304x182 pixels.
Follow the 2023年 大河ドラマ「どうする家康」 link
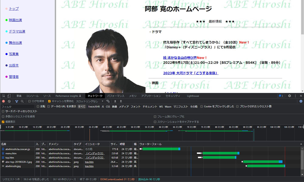click(191, 73)
